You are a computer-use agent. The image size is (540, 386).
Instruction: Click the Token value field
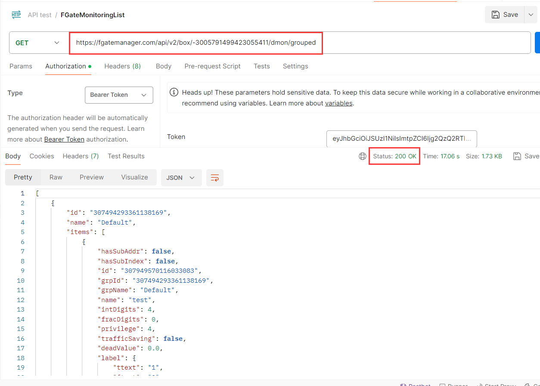[402, 139]
